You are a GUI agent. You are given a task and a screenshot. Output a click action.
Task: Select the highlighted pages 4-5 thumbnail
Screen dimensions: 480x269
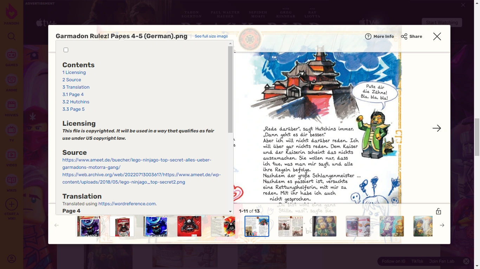pos(257,226)
